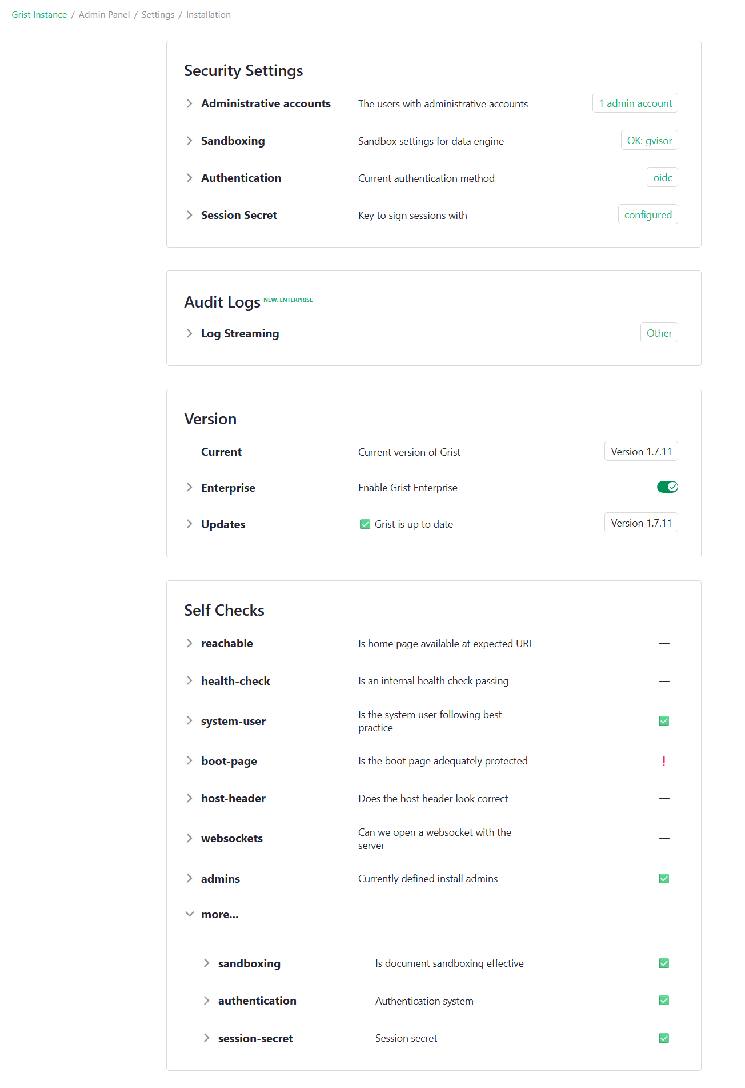Disable the Grist Enterprise toggle
The width and height of the screenshot is (745, 1088).
pyautogui.click(x=667, y=487)
